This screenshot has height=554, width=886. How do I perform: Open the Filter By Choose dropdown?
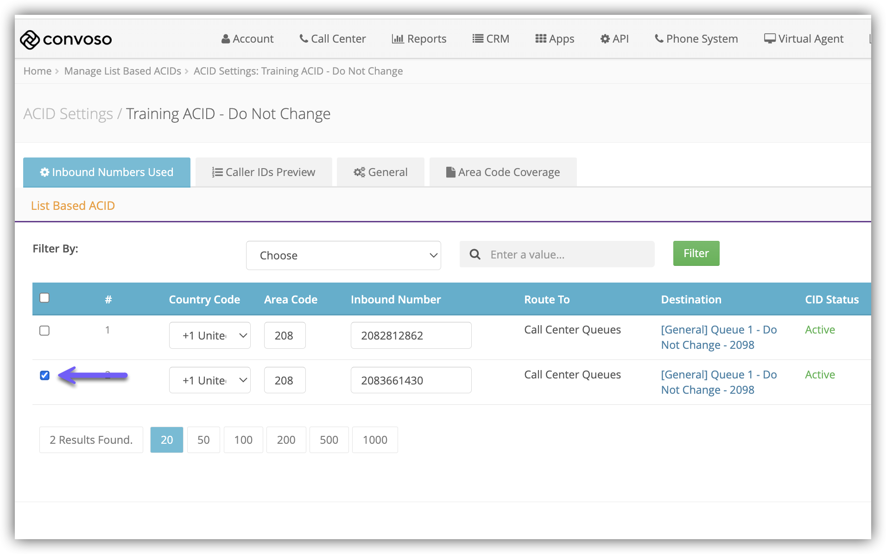click(343, 255)
